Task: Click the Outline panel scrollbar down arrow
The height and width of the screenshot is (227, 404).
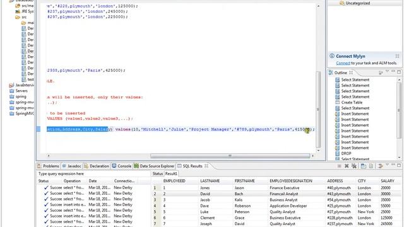Action: [399, 158]
